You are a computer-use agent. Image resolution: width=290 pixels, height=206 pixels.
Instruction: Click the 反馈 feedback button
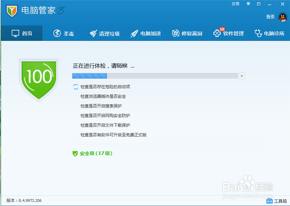click(235, 4)
